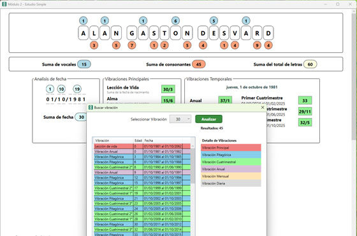Select Vibración Pitagórica row at age 6
The height and width of the screenshot is (236, 357).
142,162
